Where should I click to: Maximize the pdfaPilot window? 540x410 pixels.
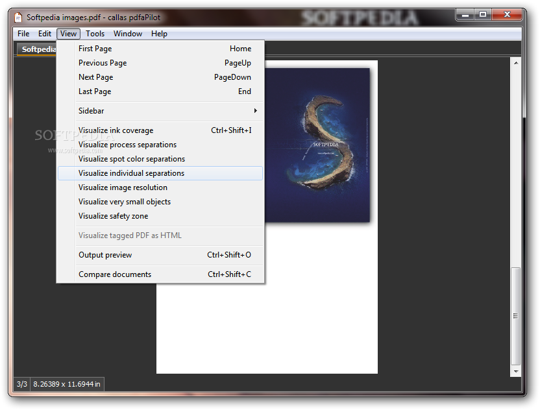483,14
